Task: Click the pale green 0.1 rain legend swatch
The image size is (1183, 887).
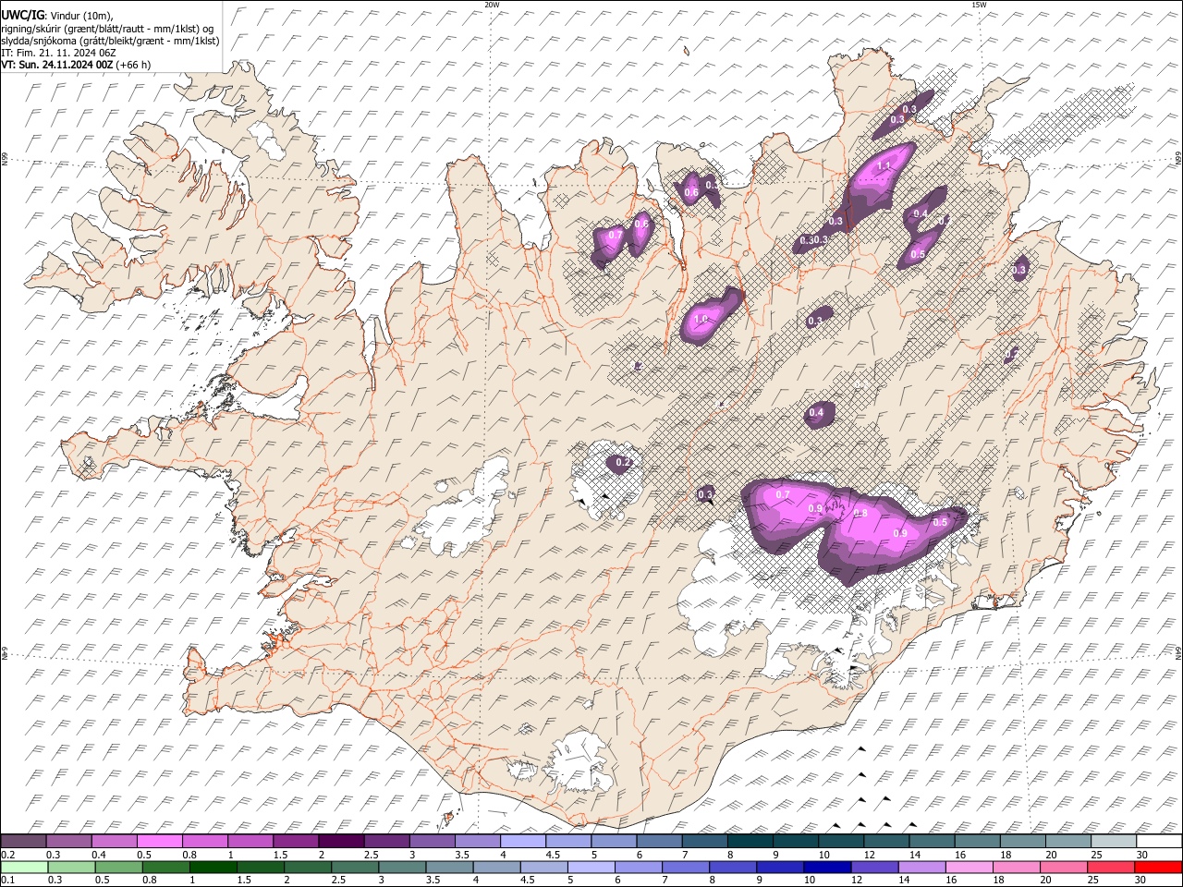Action: [x=24, y=867]
